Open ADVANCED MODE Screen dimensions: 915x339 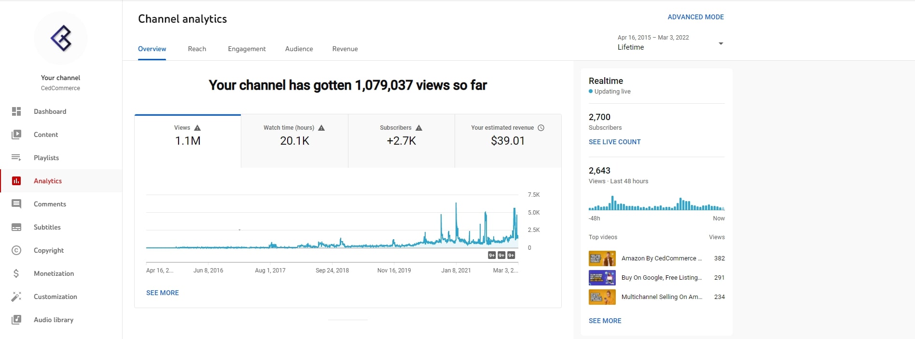(695, 17)
